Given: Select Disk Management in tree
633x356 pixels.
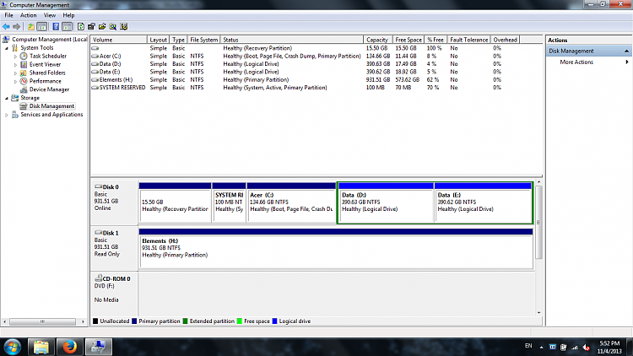Looking at the screenshot, I should coord(51,106).
